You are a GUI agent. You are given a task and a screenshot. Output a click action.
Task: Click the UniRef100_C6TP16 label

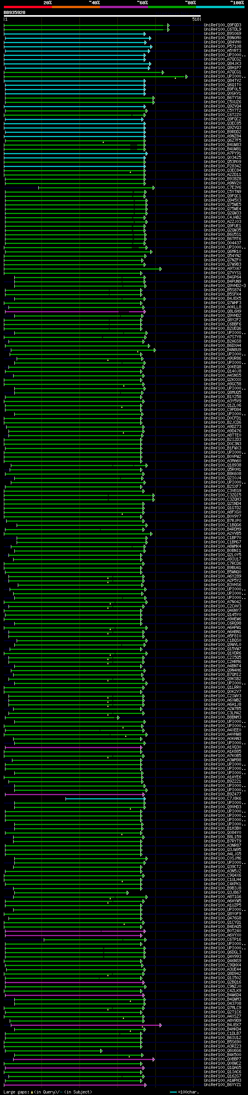click(222, 940)
